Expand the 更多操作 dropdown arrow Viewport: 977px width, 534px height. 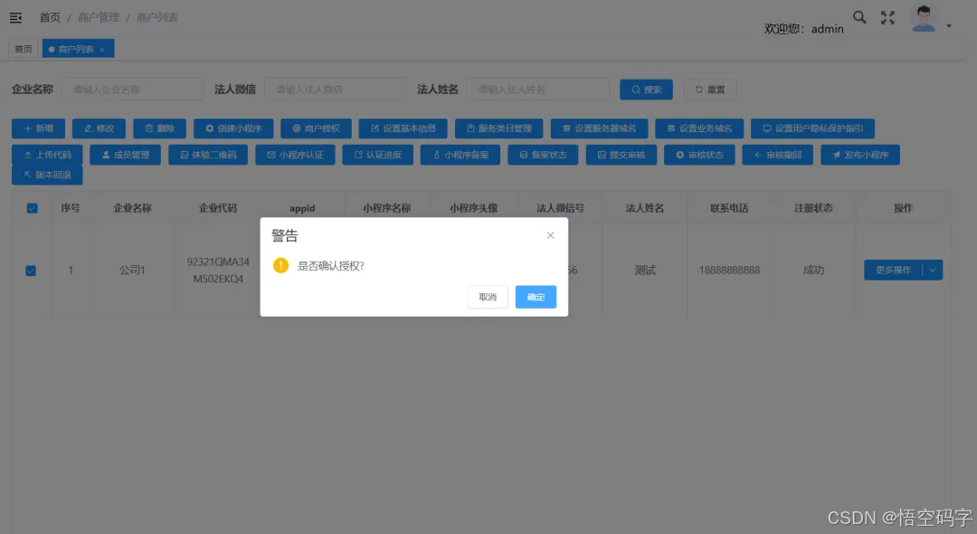932,270
